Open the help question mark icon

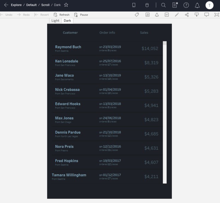(x=186, y=5)
